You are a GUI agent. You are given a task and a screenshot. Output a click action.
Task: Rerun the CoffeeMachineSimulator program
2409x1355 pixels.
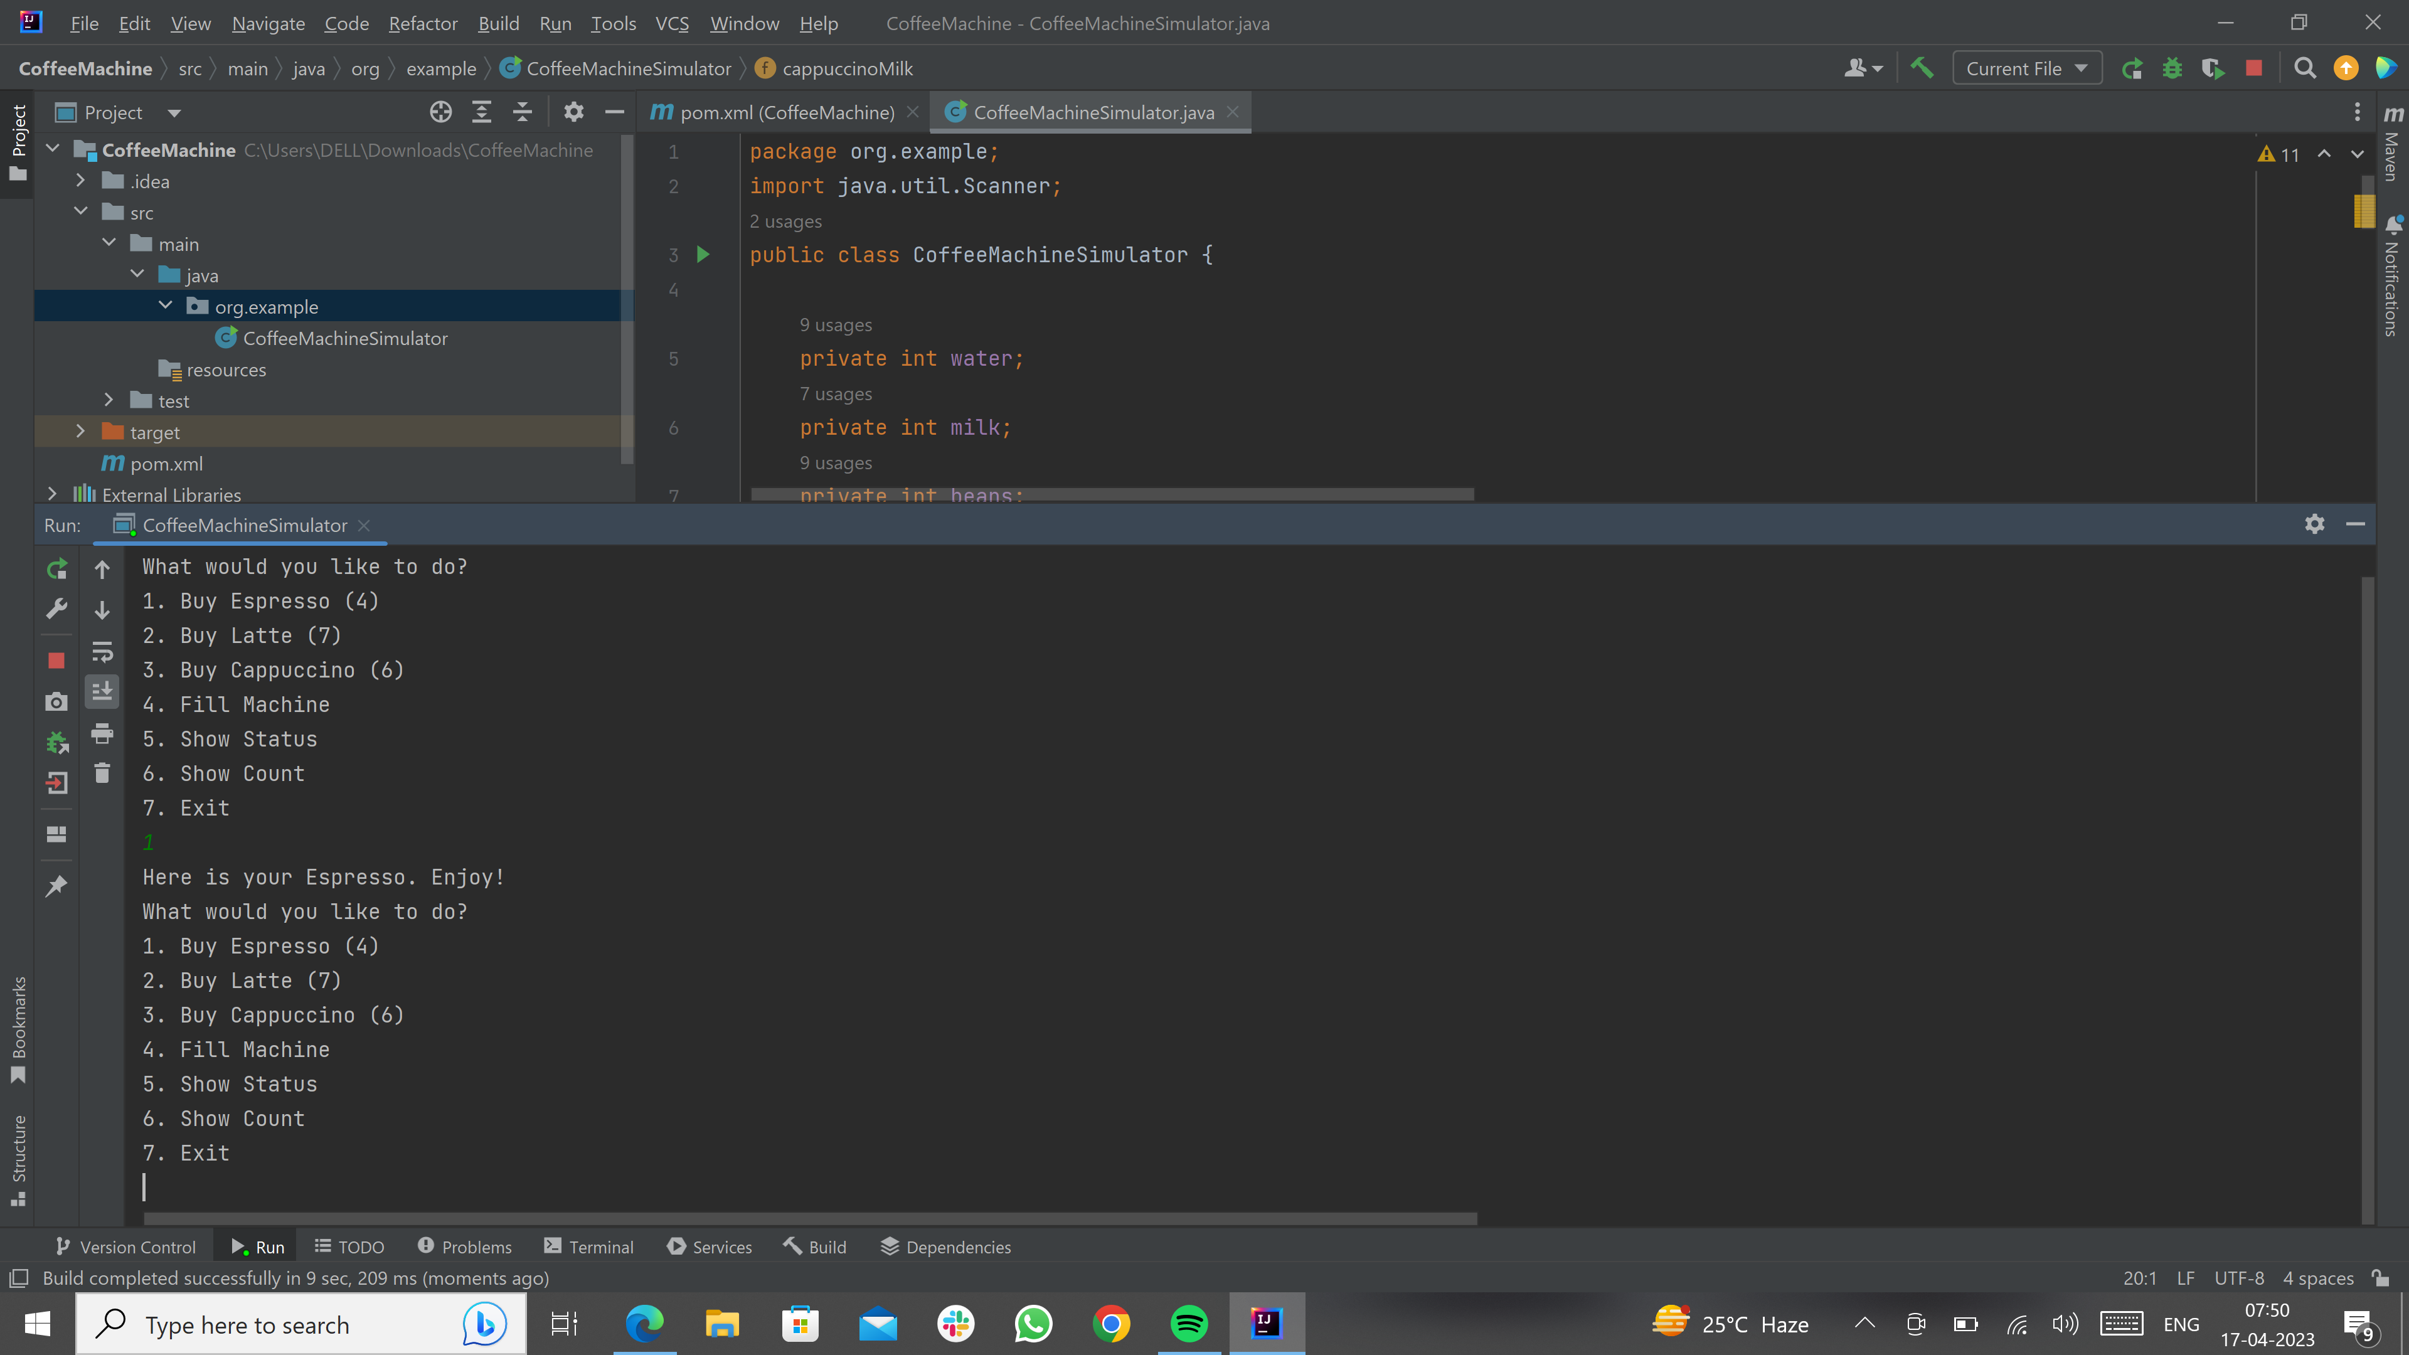click(56, 568)
